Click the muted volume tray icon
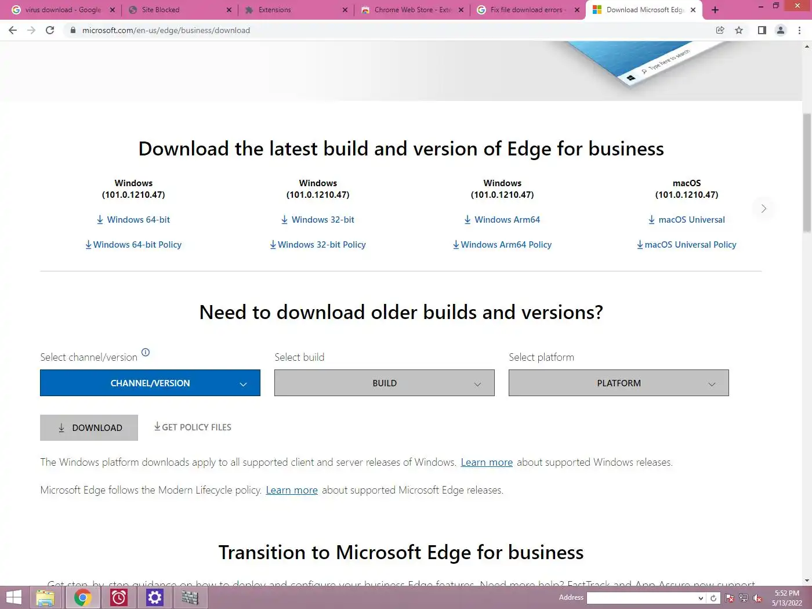 click(757, 598)
